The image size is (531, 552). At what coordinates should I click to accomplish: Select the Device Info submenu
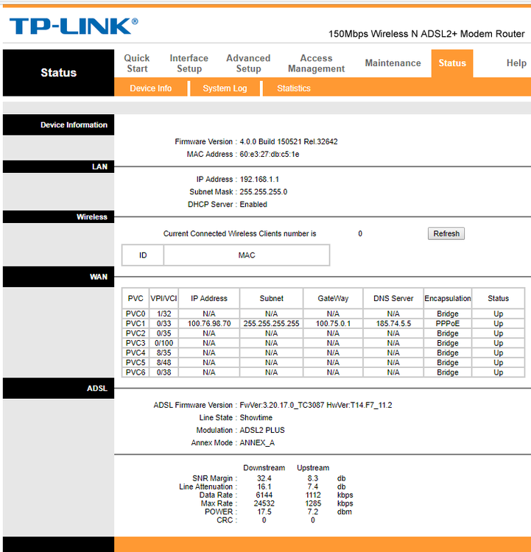151,88
